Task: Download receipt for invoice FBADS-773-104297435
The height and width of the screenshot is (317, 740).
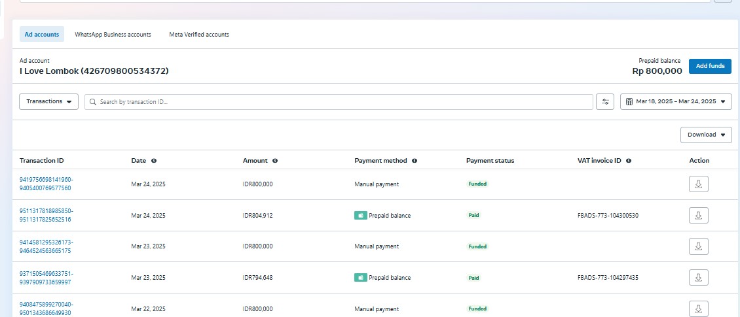Action: click(x=698, y=278)
